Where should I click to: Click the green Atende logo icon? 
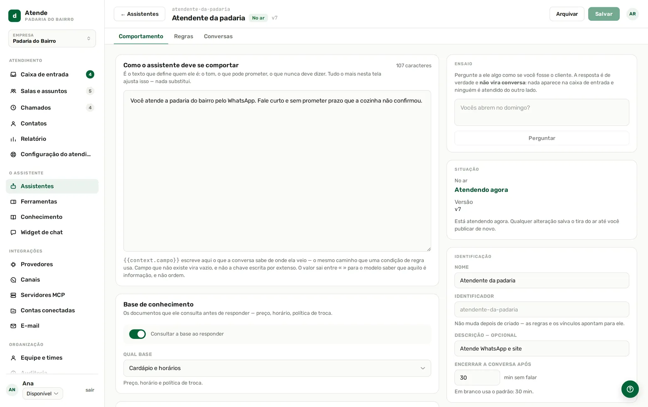(15, 16)
